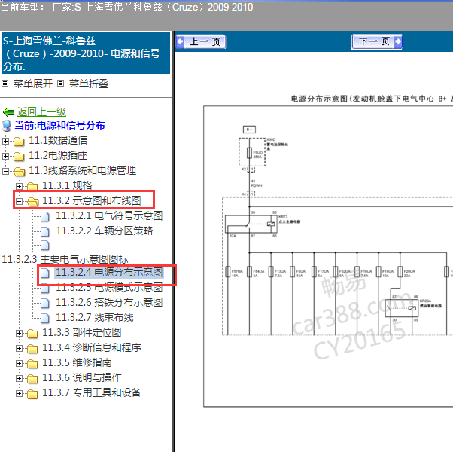This screenshot has height=452, width=453.
Task: Click folder icon of 11.3.5 维修指南
Action: 32,364
